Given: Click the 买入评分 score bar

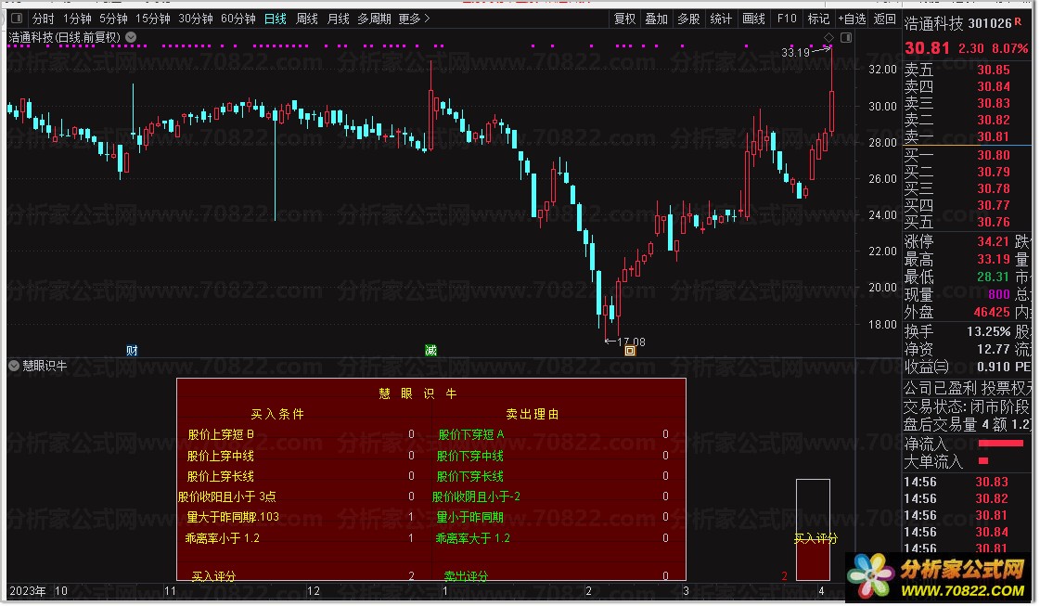Looking at the screenshot, I should [x=813, y=530].
